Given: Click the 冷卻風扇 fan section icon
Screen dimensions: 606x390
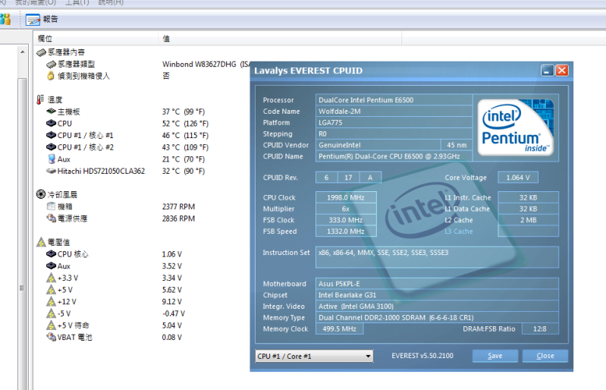Looking at the screenshot, I should coord(41,194).
